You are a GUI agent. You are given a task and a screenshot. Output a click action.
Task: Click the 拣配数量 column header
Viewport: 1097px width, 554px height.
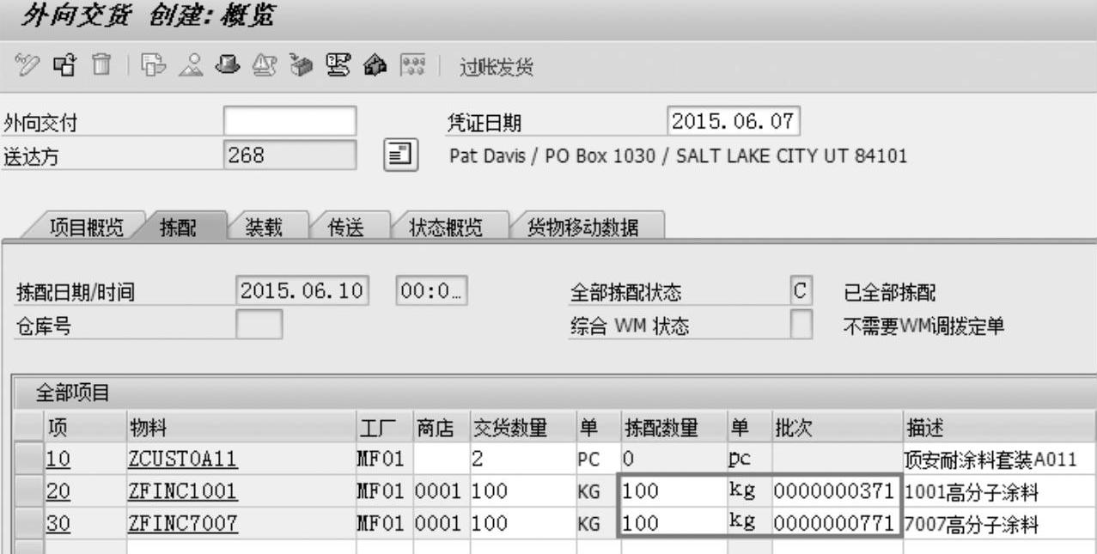673,428
